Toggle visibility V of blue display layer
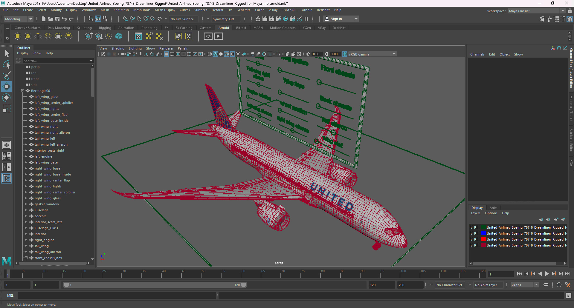574x308 pixels. tap(471, 233)
